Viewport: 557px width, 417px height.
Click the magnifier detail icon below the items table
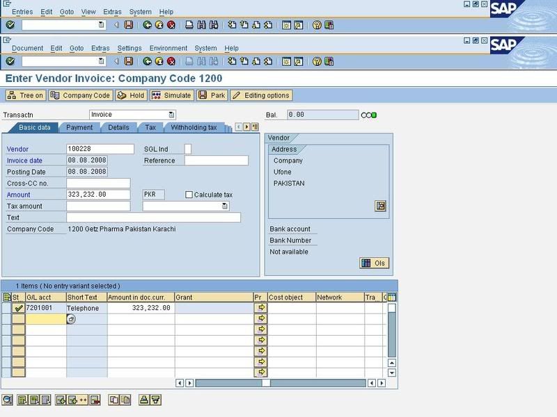[8, 399]
